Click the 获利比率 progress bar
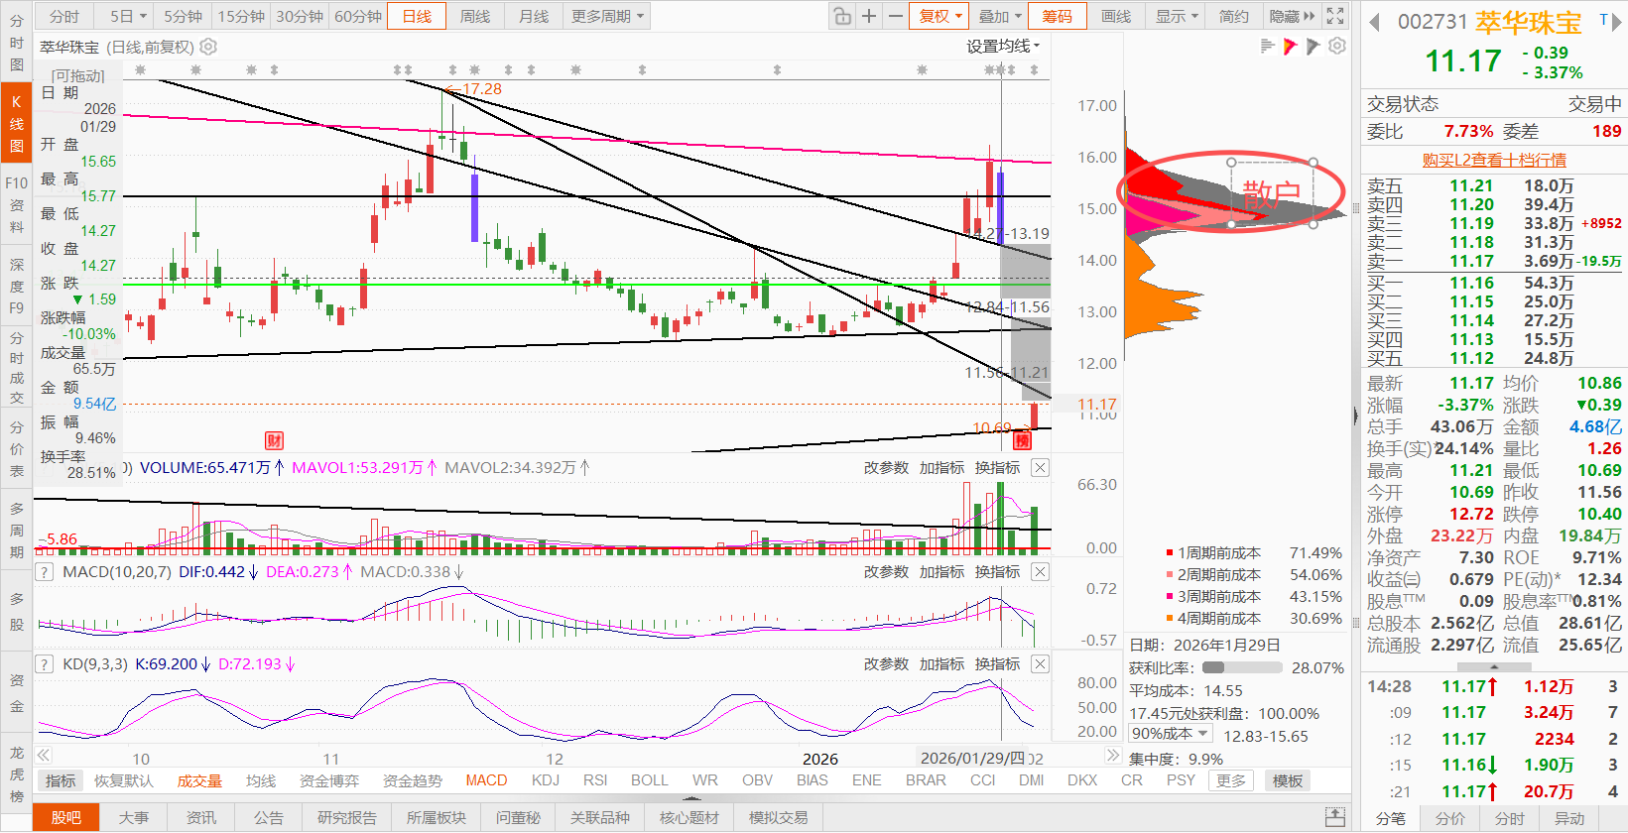This screenshot has height=833, width=1628. tap(1241, 667)
